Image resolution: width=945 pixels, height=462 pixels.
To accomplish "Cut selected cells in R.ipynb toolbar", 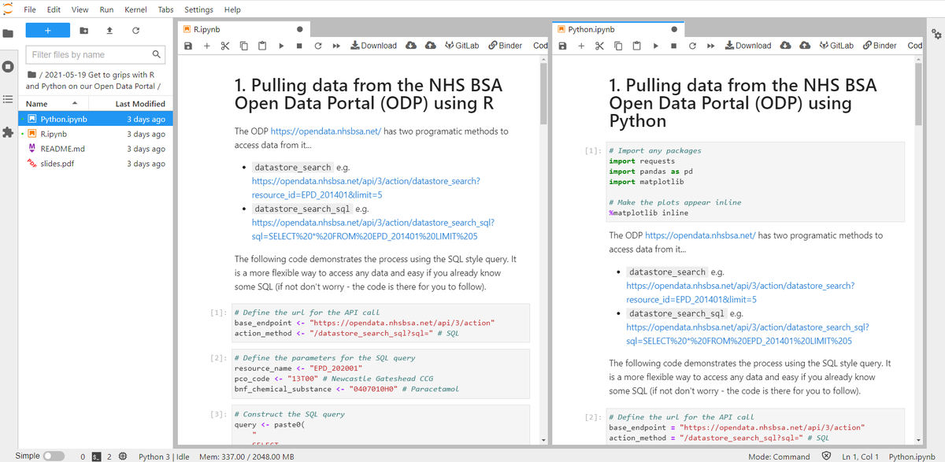I will coord(224,46).
